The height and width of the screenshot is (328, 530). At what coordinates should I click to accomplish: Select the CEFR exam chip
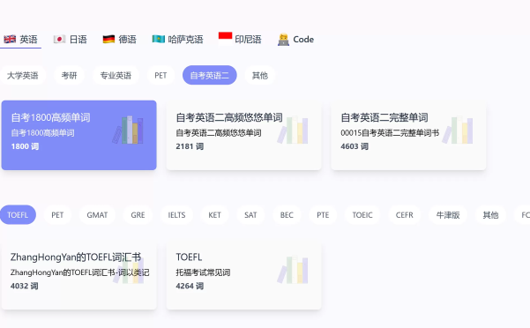pyautogui.click(x=404, y=215)
